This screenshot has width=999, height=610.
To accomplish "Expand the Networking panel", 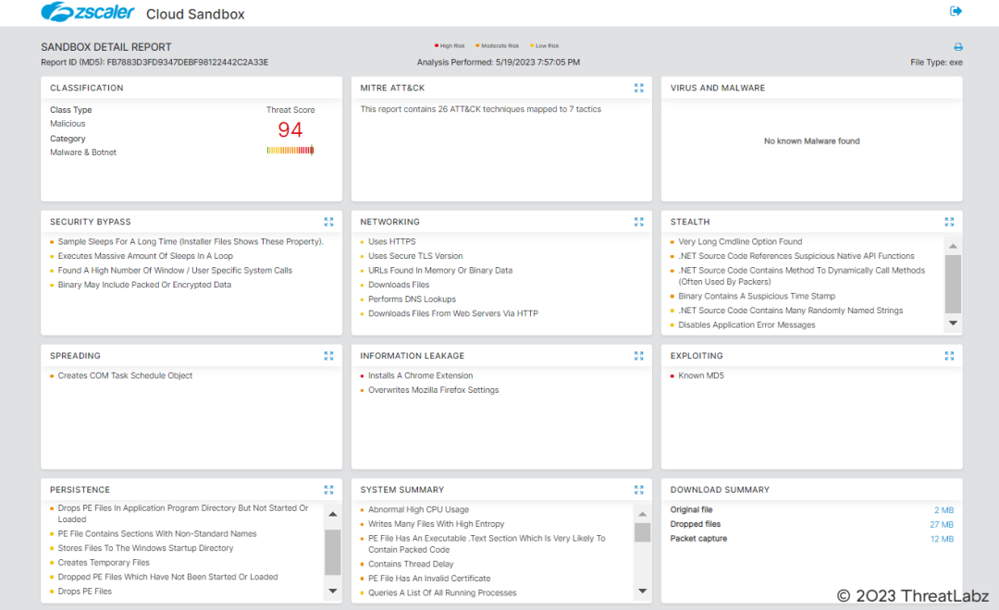I will pos(638,222).
